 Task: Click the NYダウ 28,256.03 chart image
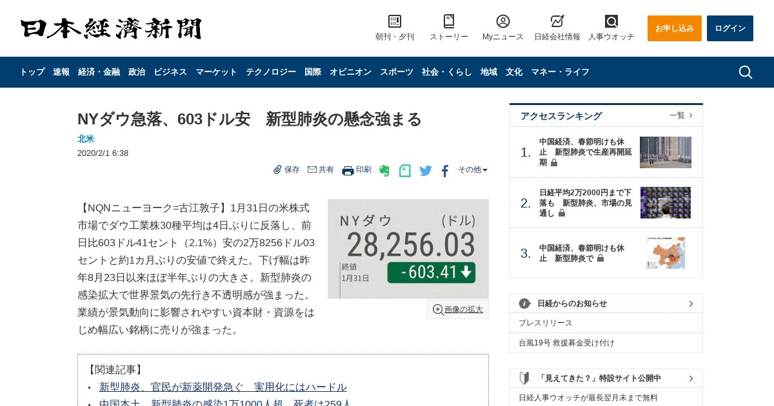[408, 249]
